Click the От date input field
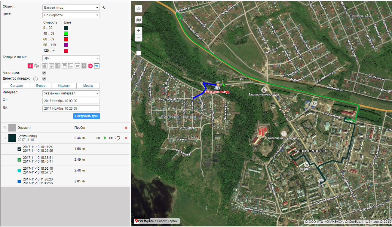The height and width of the screenshot is (227, 392). (71, 101)
